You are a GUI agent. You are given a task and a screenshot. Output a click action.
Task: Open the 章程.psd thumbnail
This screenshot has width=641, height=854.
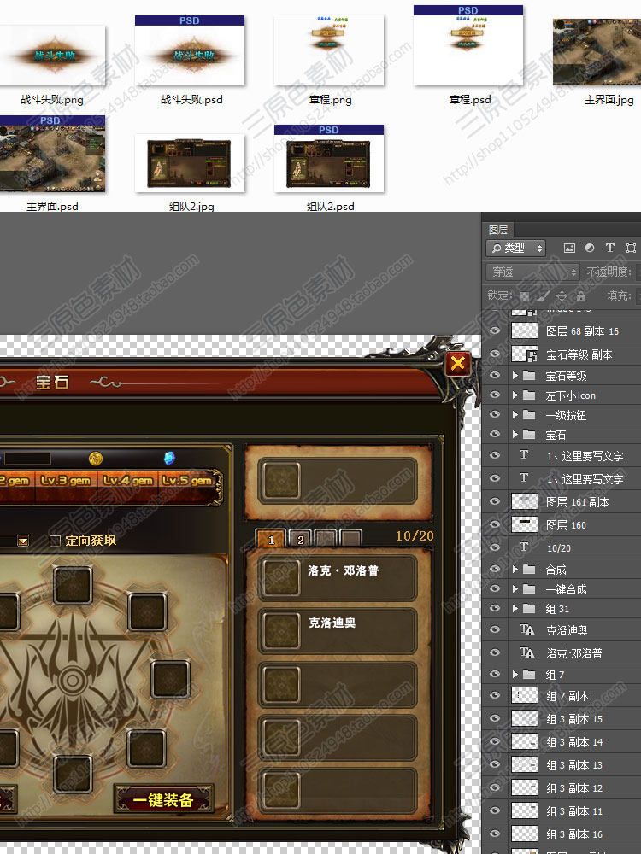[x=468, y=45]
